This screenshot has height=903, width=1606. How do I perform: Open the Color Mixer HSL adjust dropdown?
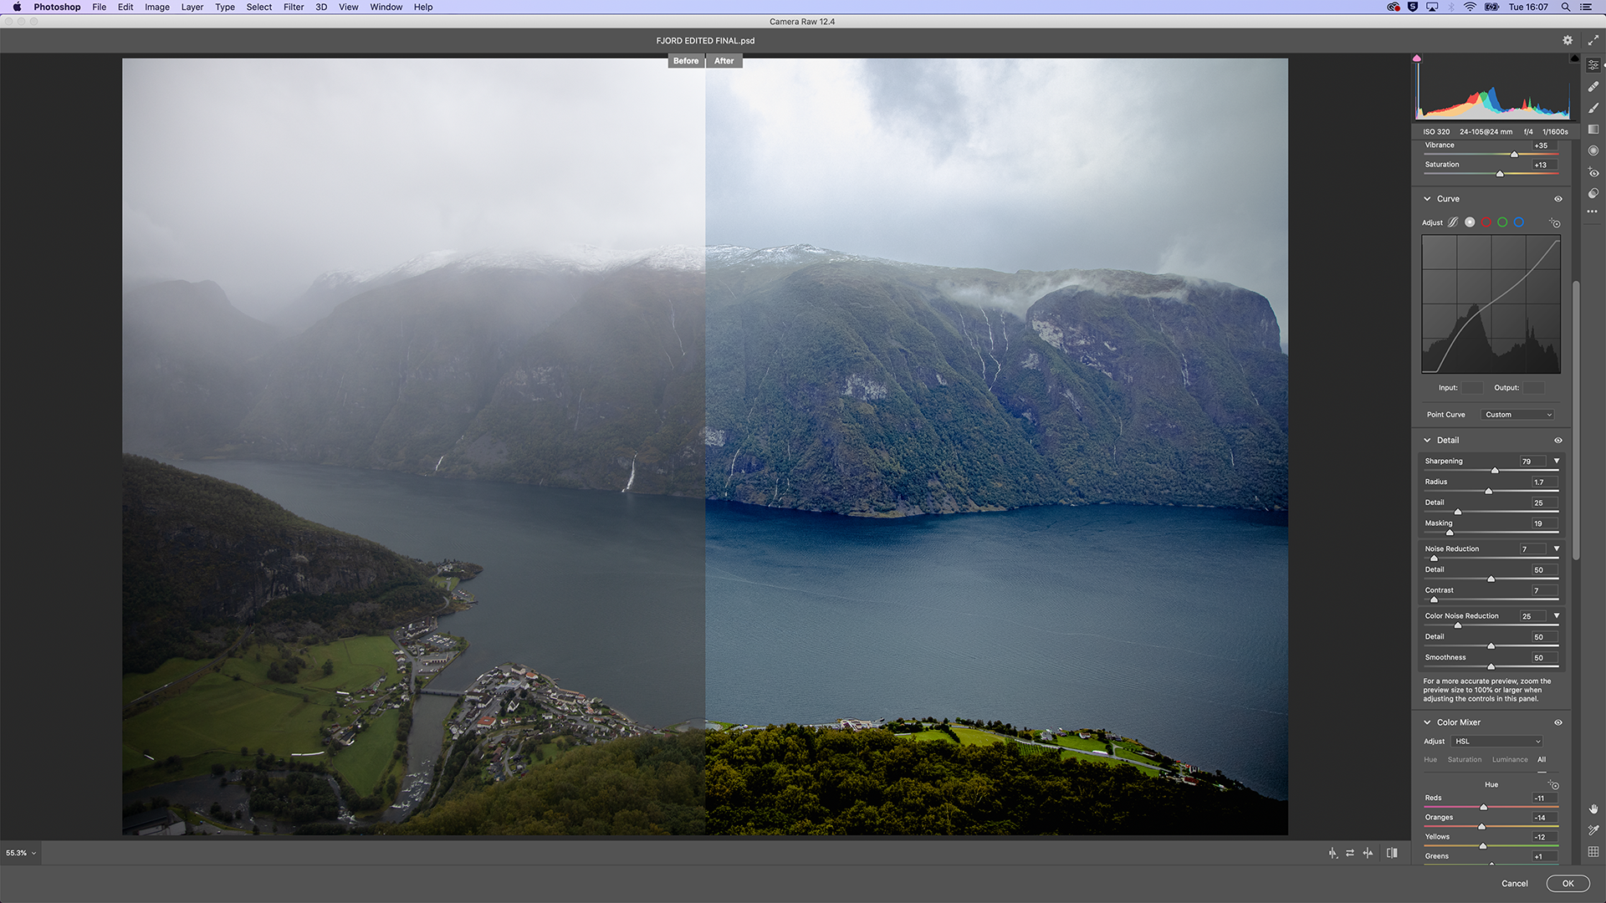click(x=1497, y=742)
